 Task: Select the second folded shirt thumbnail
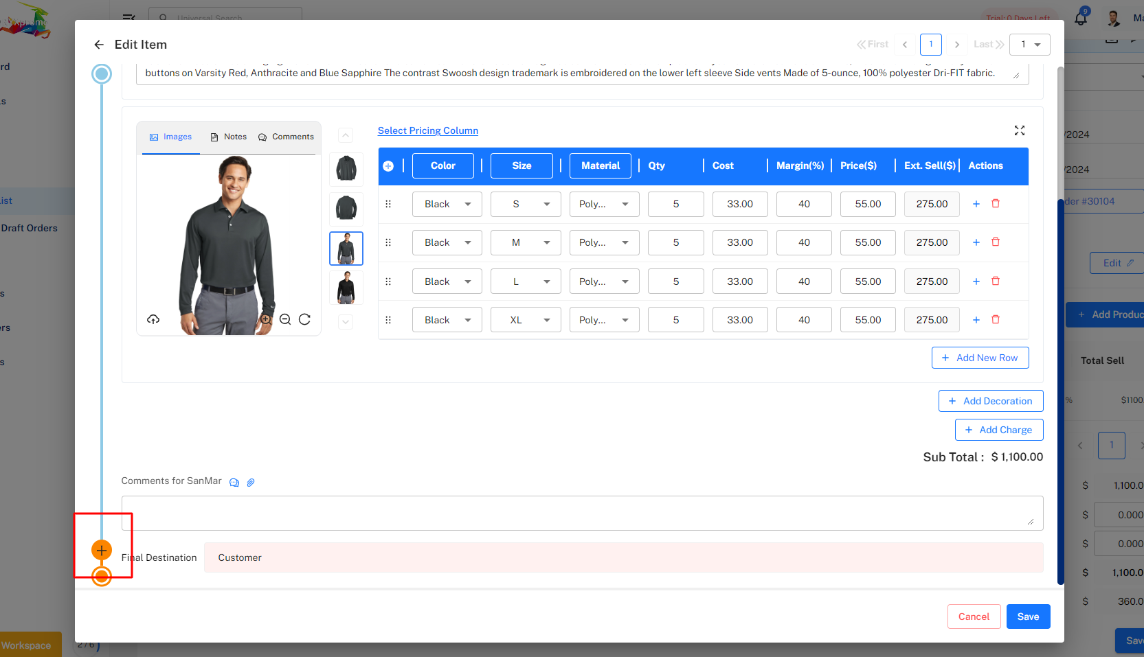tap(346, 208)
